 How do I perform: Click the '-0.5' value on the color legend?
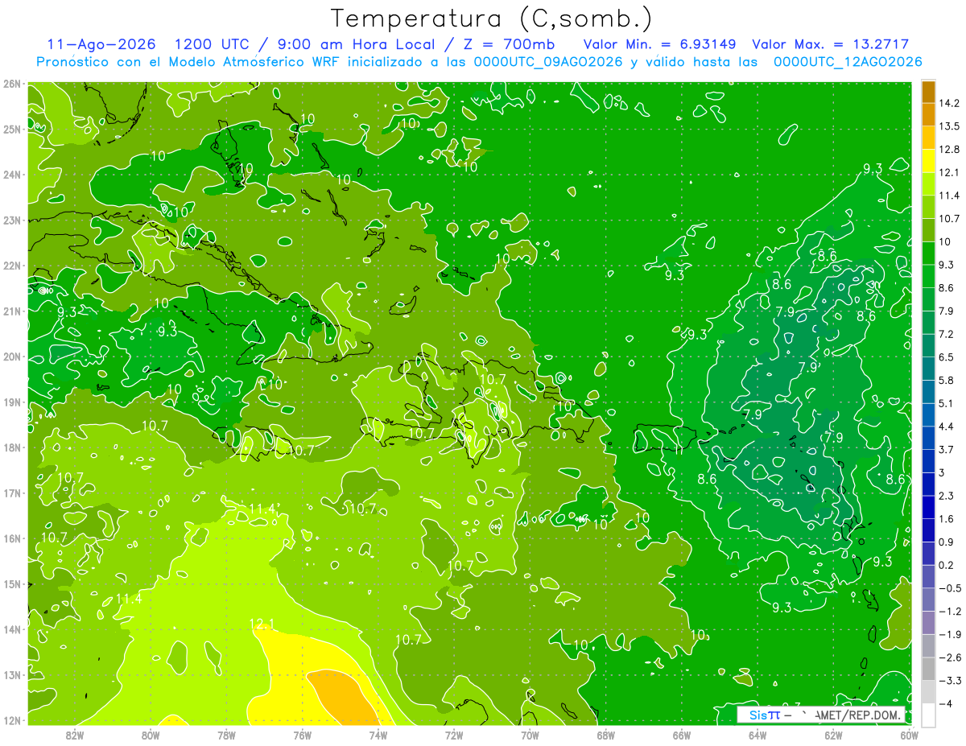950,588
